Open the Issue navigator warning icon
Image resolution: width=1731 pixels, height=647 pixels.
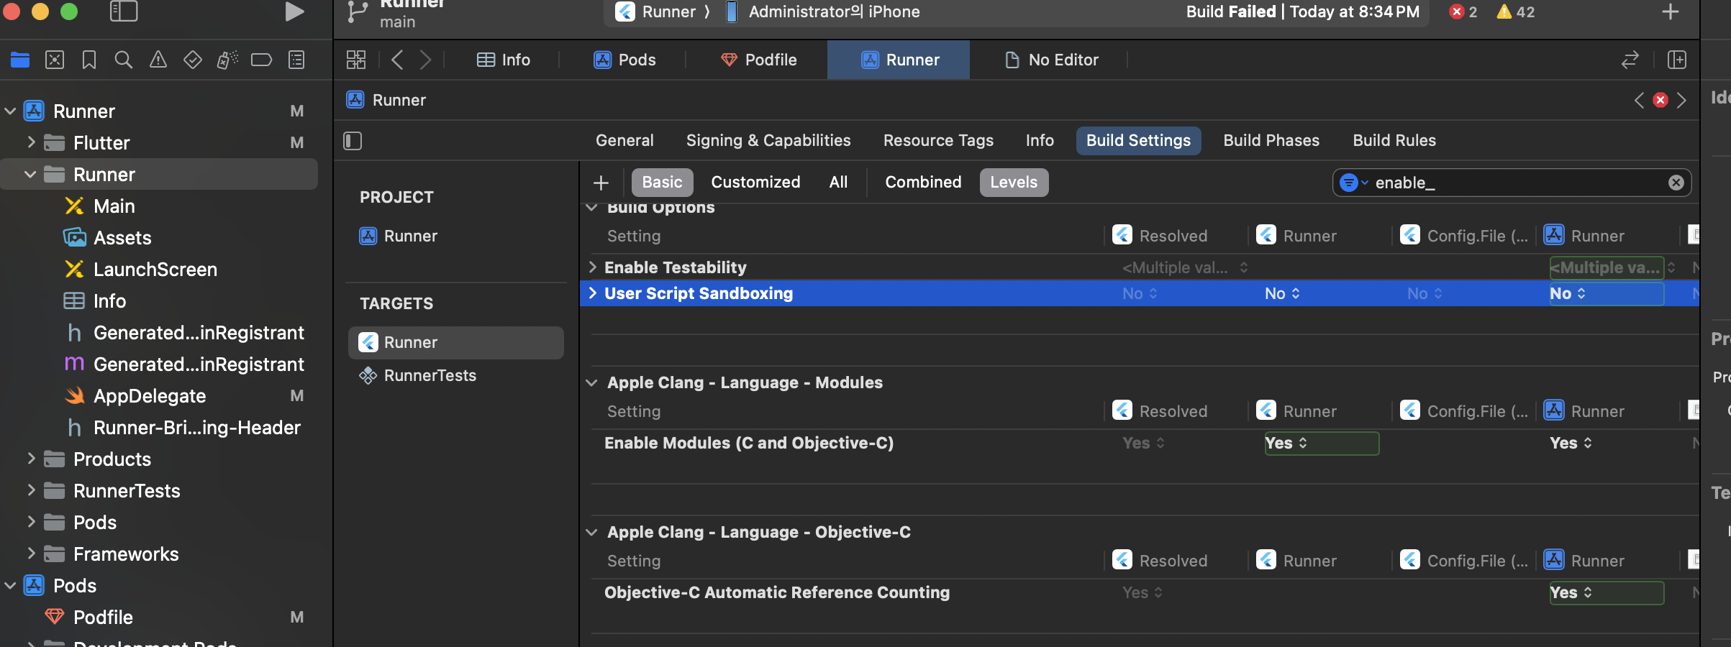click(158, 60)
